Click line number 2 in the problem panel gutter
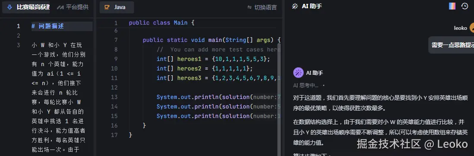 (x=19, y=36)
